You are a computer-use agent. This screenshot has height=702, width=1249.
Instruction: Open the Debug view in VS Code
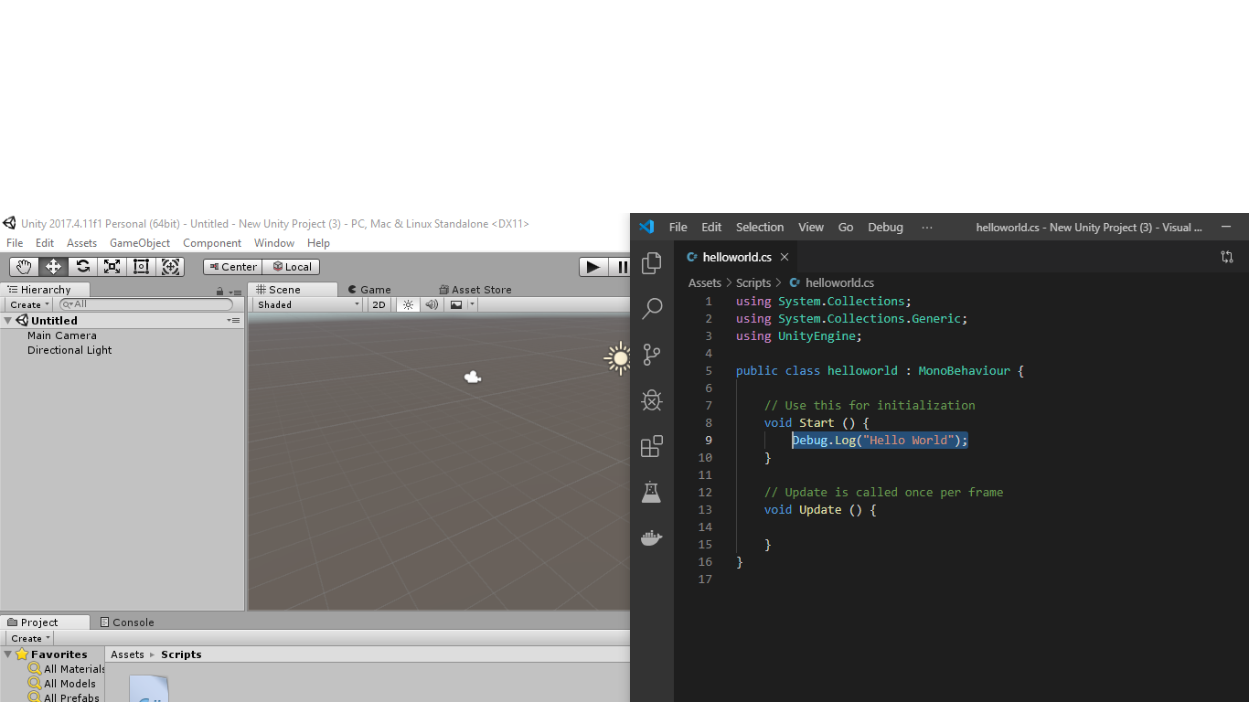click(x=652, y=400)
